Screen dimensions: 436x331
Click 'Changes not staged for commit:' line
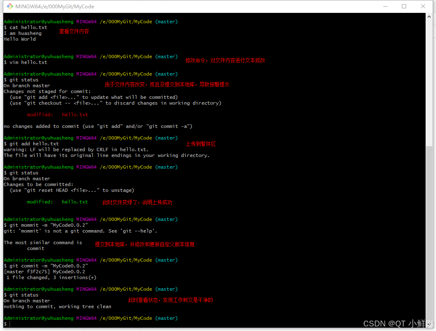[x=47, y=91]
